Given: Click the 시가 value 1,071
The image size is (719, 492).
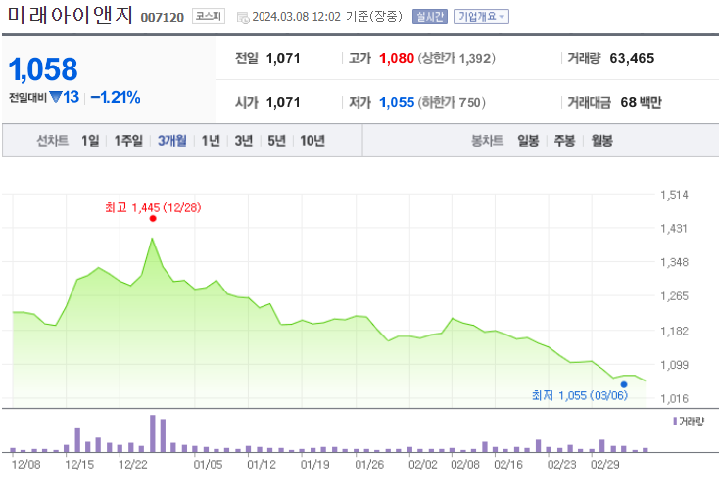Looking at the screenshot, I should point(283,102).
